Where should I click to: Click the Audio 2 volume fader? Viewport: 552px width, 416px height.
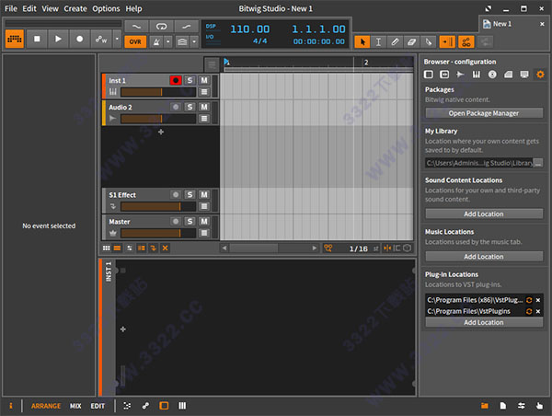pyautogui.click(x=158, y=119)
